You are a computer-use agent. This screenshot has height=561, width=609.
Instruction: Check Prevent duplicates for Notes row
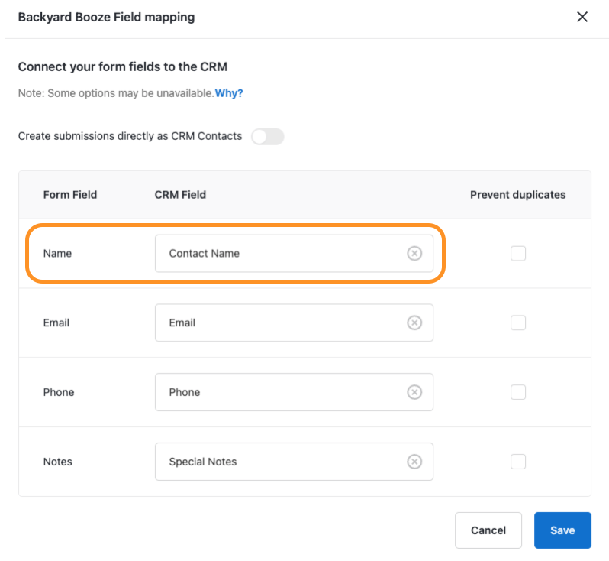[x=517, y=462]
